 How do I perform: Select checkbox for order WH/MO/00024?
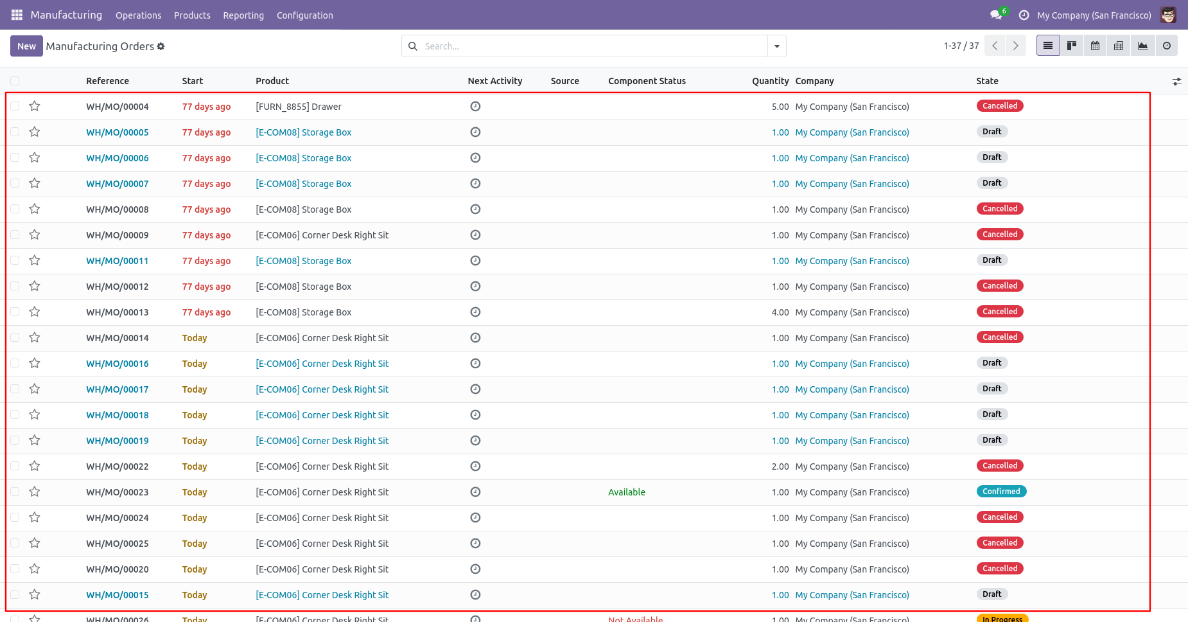(15, 517)
